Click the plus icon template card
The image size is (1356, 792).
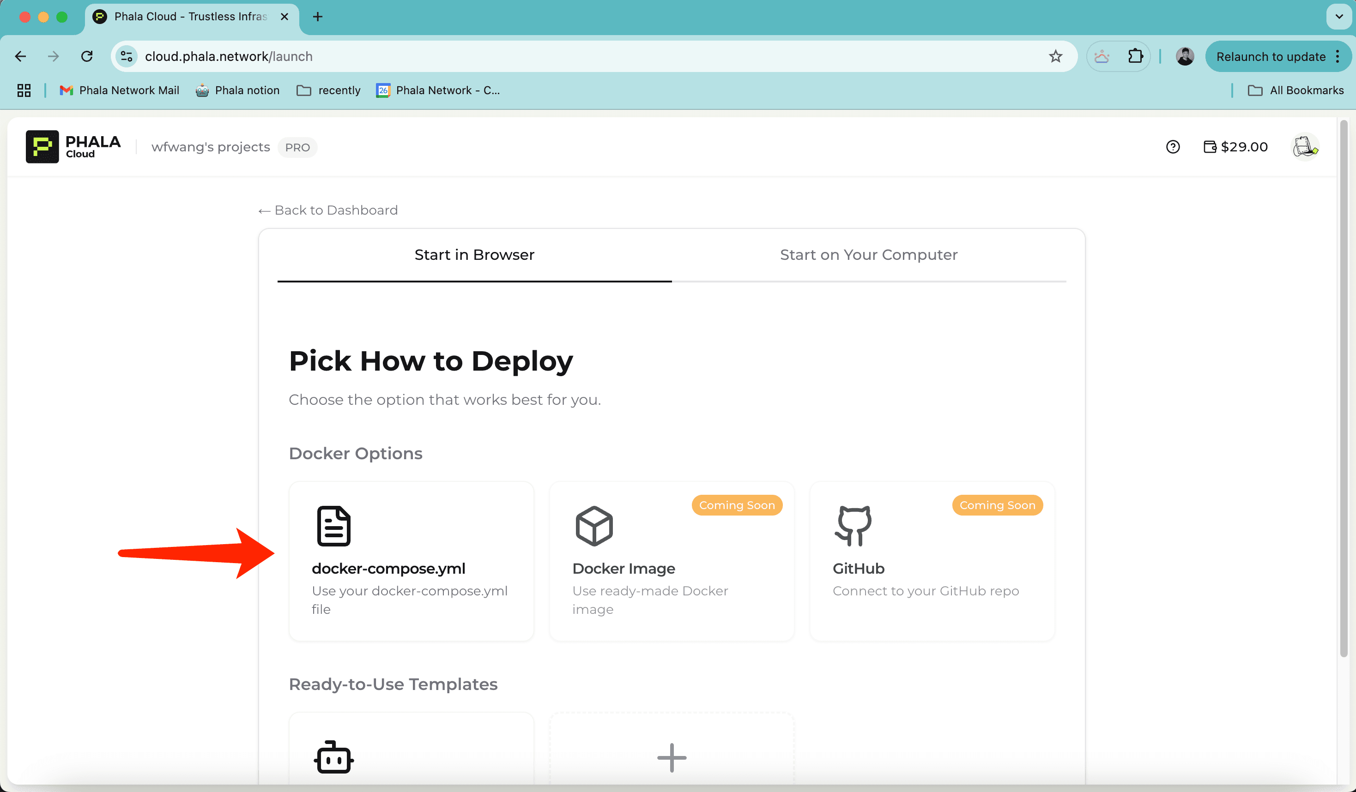(x=672, y=757)
